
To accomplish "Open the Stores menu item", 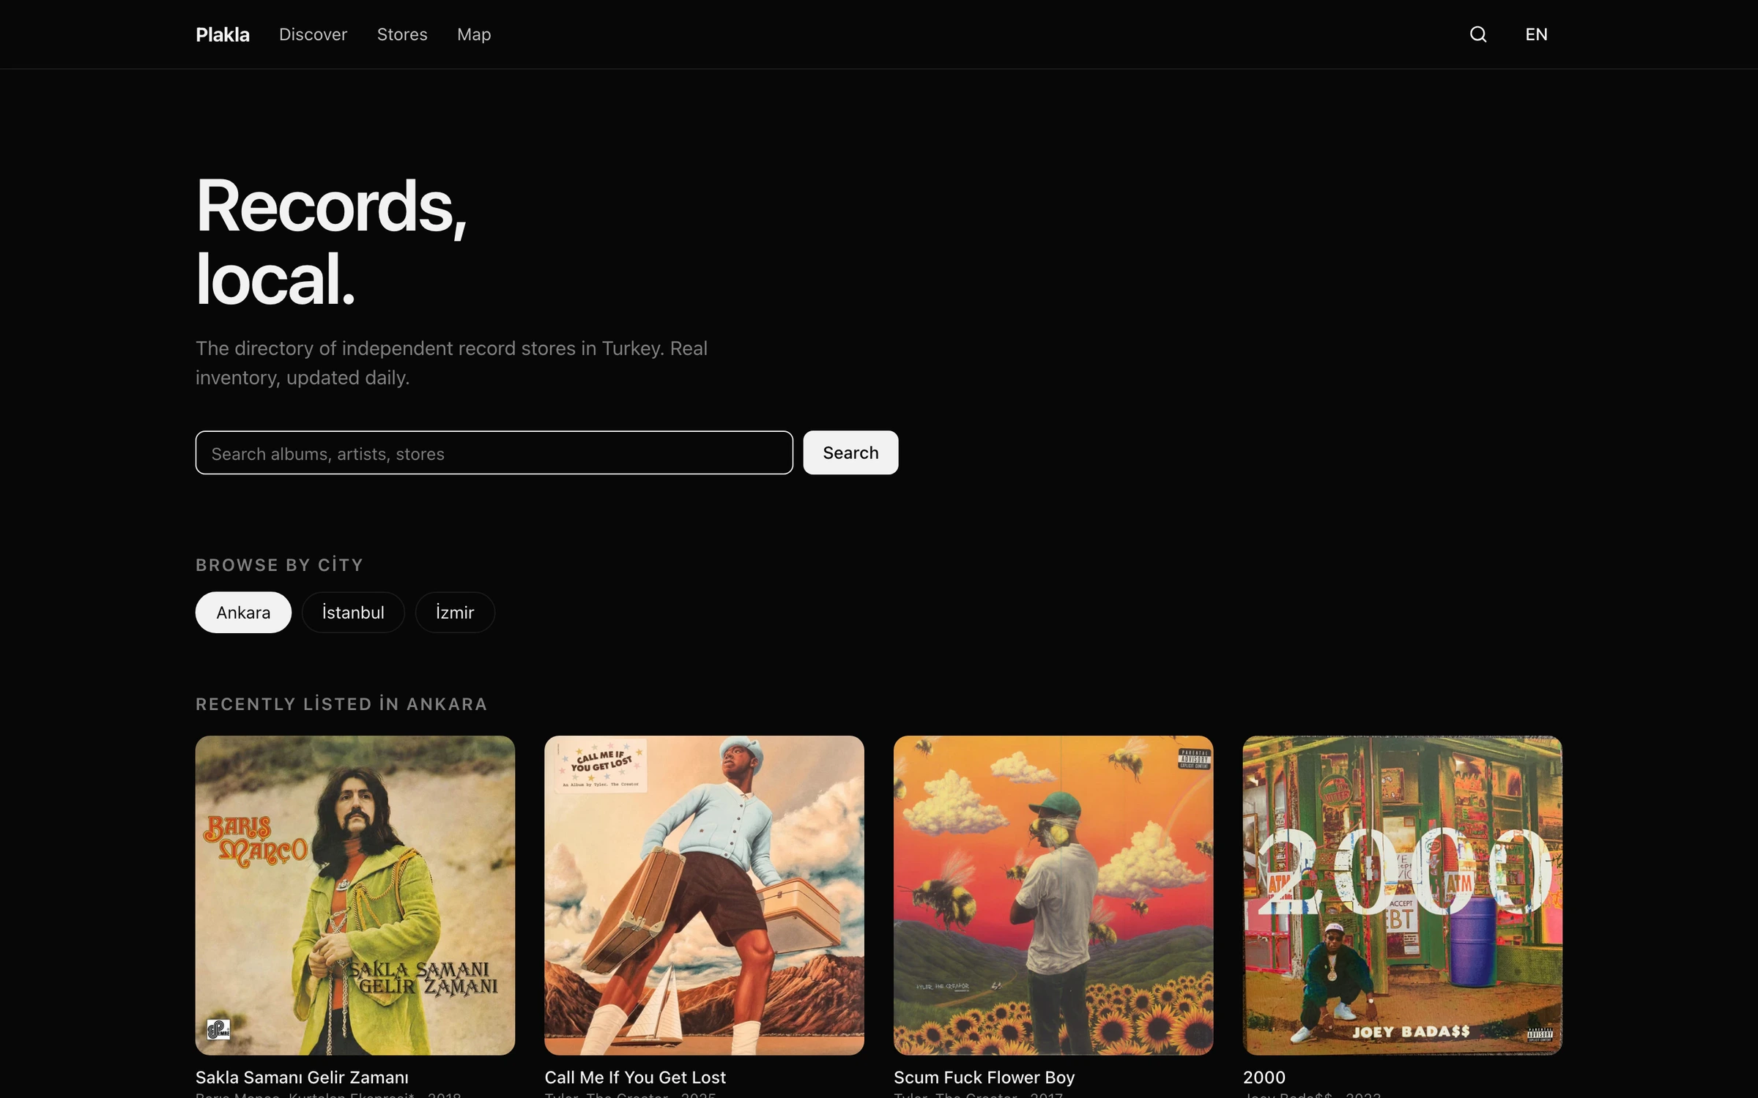I will pyautogui.click(x=402, y=34).
